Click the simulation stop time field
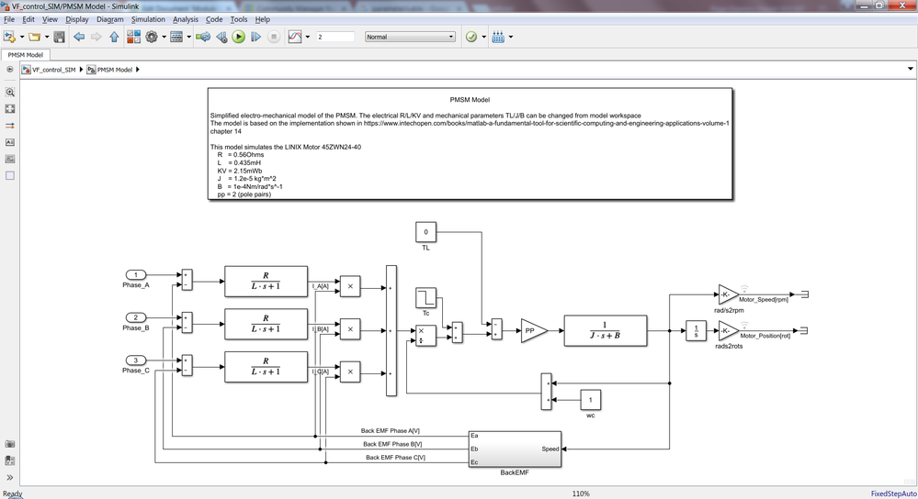This screenshot has width=918, height=499. click(335, 37)
